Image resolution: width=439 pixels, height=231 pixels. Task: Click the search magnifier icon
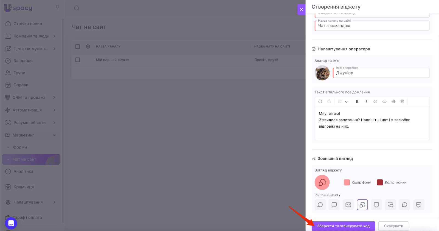click(77, 8)
